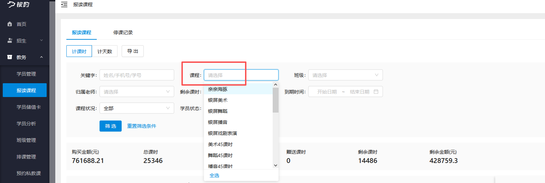This screenshot has width=545, height=183.
Task: Select 银屏舞蹈 course option
Action: [x=238, y=111]
